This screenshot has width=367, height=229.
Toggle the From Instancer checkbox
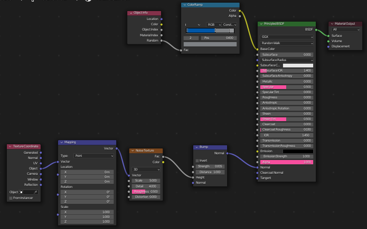click(11, 198)
